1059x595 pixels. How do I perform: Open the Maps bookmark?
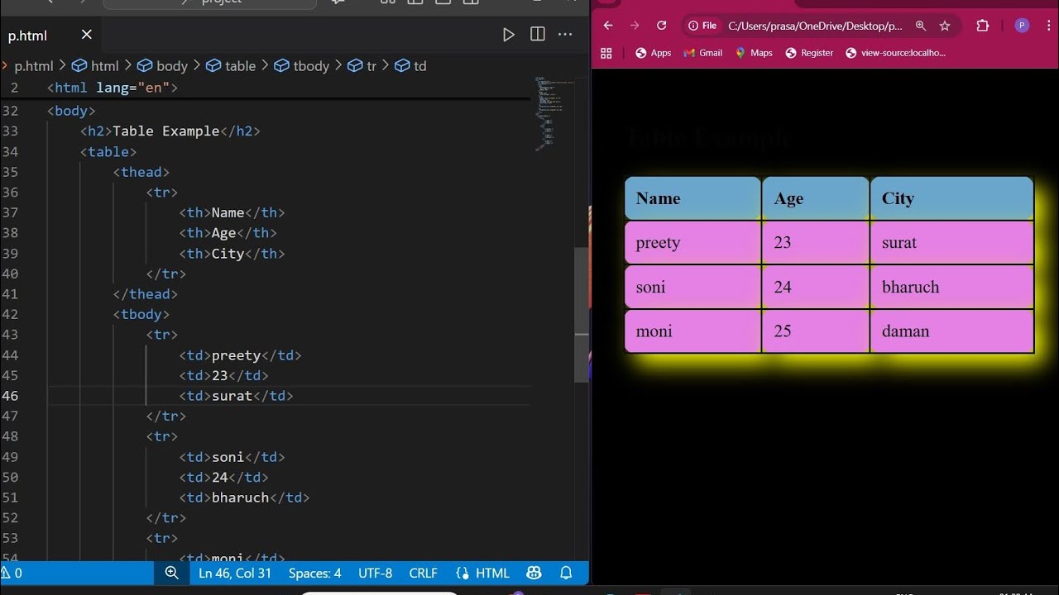coord(754,53)
